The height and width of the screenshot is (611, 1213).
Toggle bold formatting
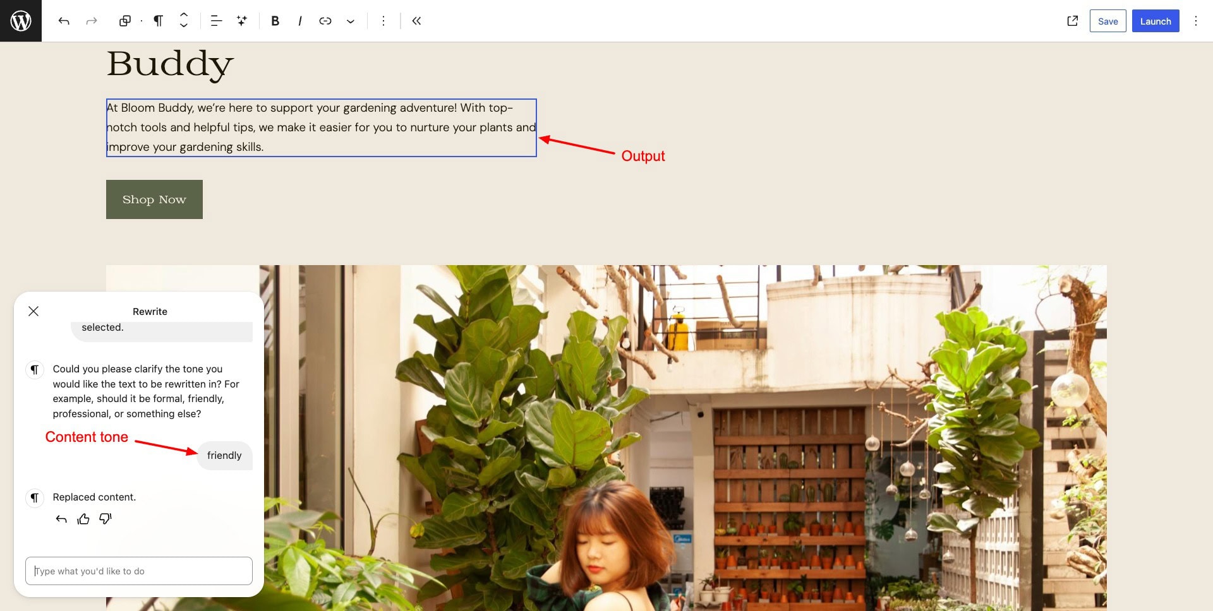pos(275,21)
